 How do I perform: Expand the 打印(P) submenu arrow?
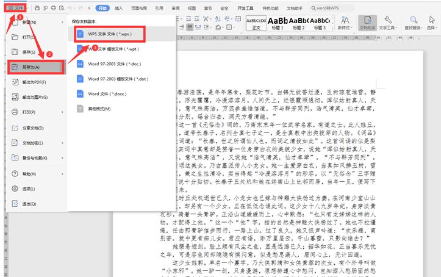62,112
